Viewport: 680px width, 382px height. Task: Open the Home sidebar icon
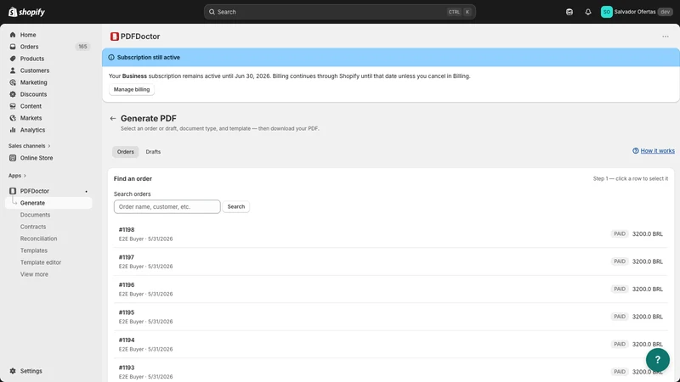tap(13, 35)
